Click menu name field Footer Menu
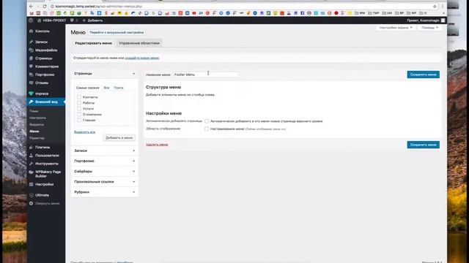Screen dimensions: 469x263 click(x=205, y=75)
